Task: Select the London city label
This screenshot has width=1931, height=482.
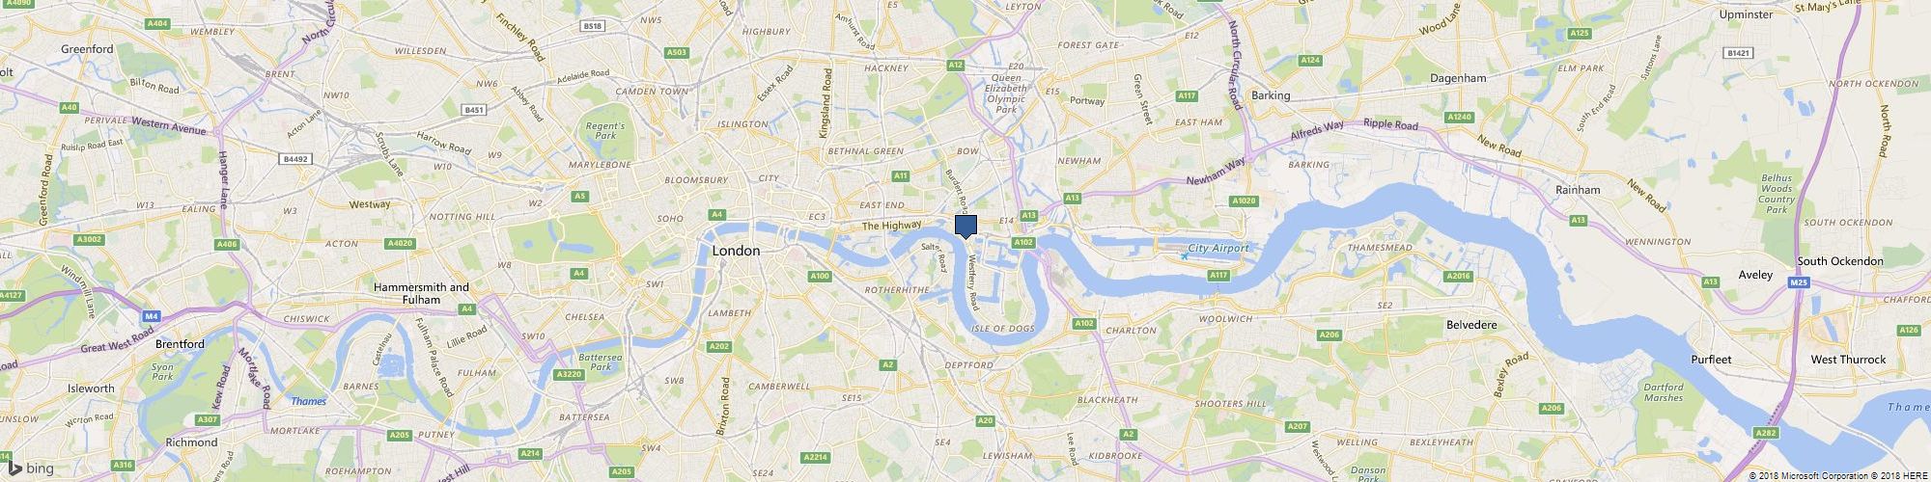Action: click(x=736, y=251)
